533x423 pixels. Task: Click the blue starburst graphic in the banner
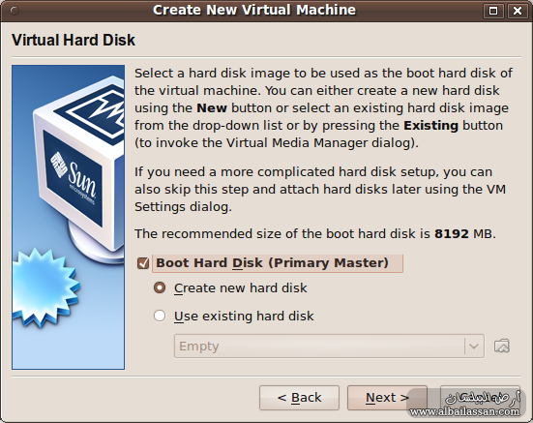tap(44, 288)
